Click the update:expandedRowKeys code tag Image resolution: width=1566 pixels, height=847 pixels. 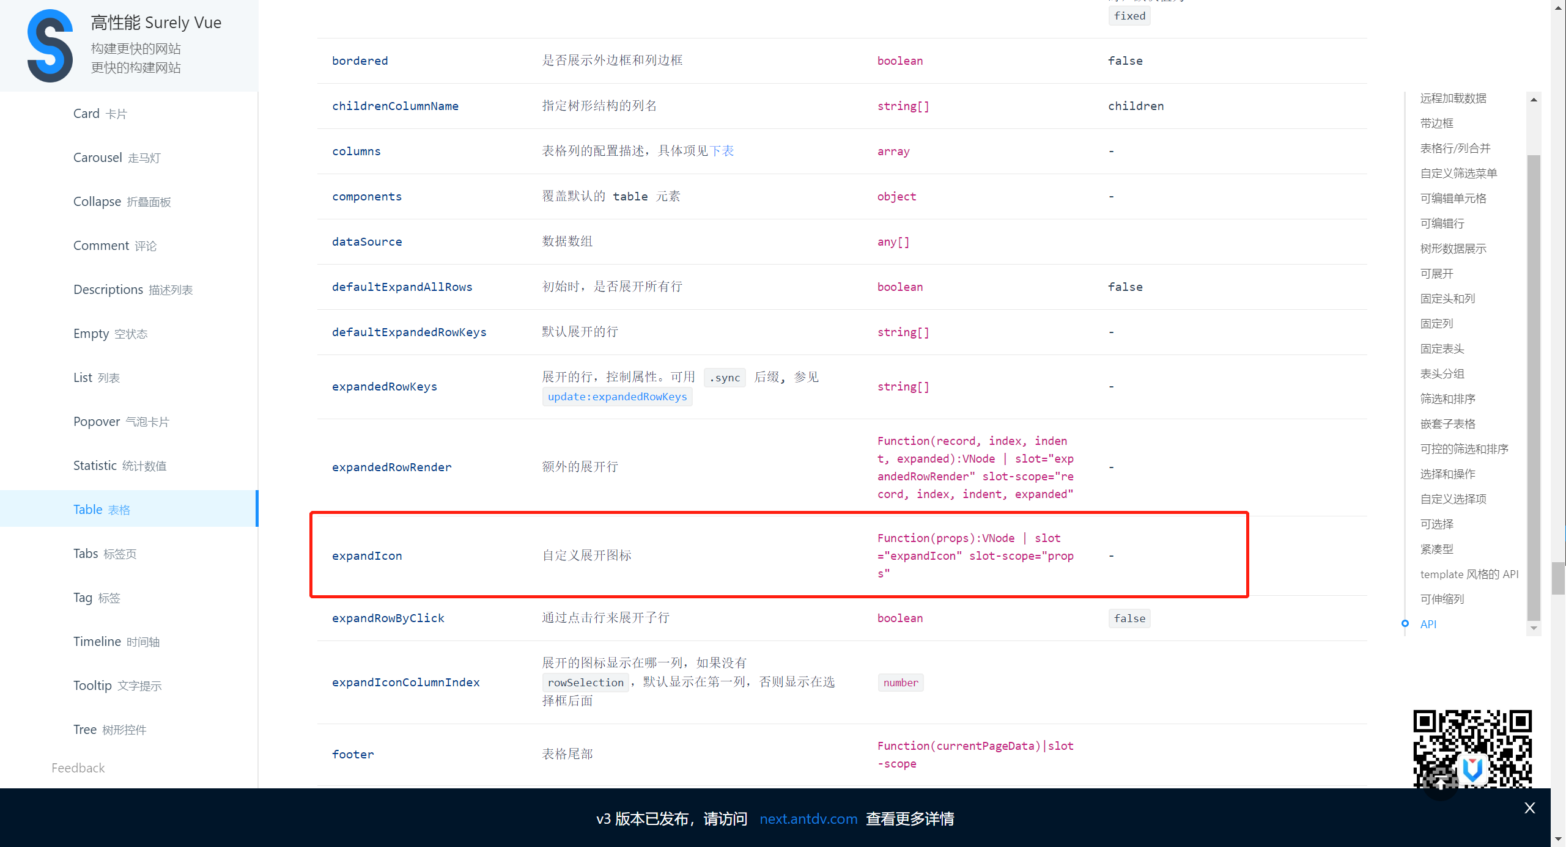point(617,397)
